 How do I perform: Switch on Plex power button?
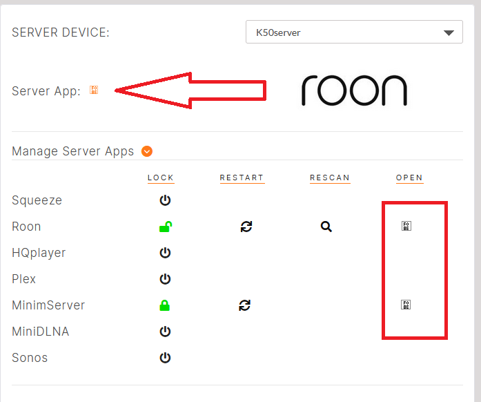(x=165, y=279)
